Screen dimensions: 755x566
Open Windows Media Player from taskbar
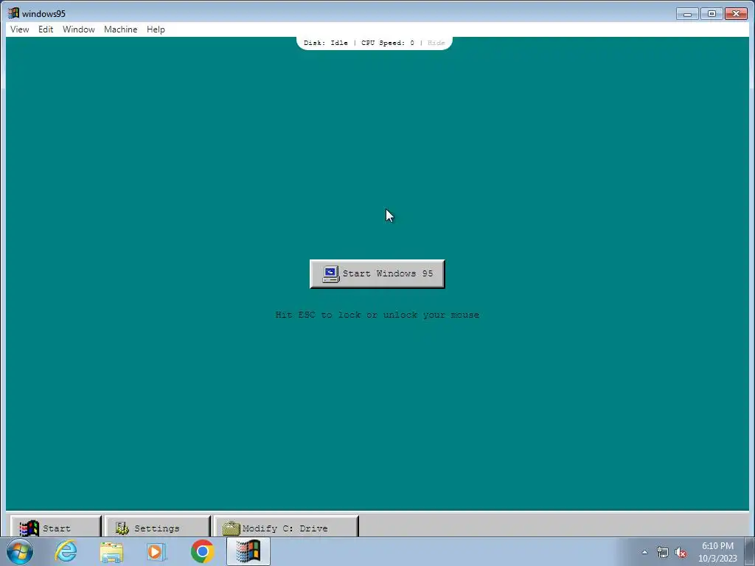click(x=156, y=551)
